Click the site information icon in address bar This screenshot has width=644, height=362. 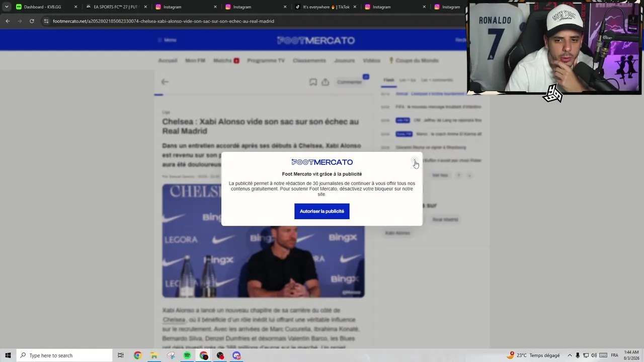pos(46,21)
